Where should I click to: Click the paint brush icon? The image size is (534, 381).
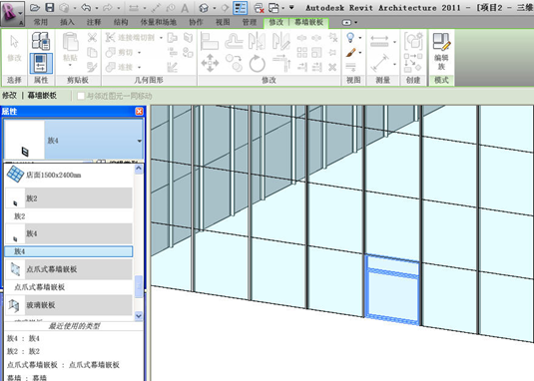point(351,53)
